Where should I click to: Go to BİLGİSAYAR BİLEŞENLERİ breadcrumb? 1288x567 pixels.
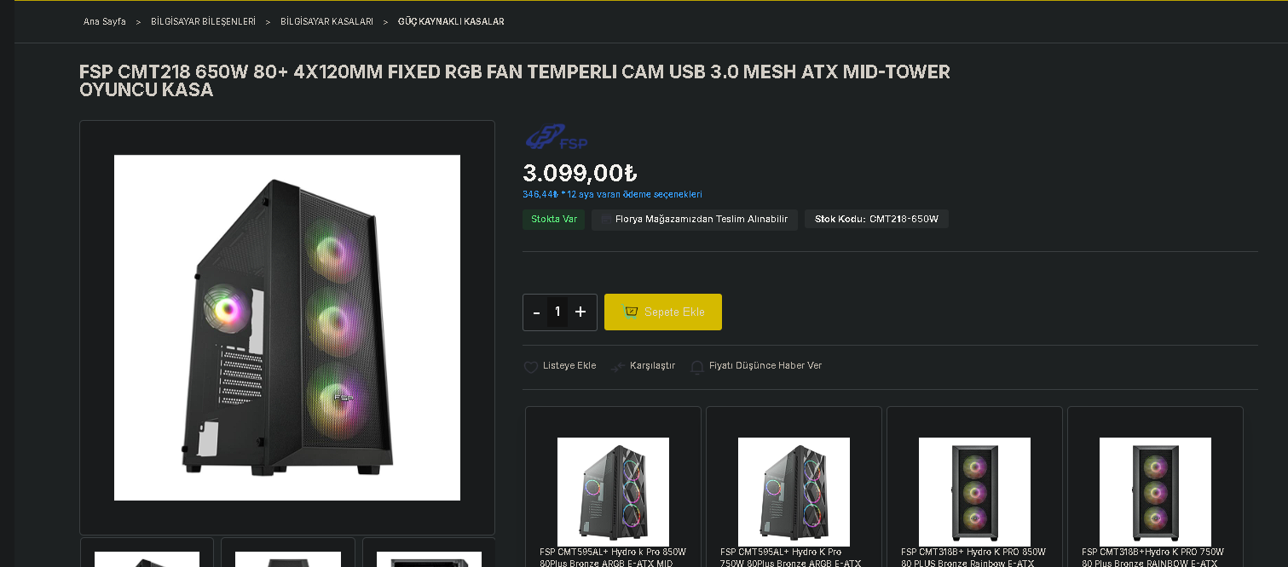click(203, 21)
